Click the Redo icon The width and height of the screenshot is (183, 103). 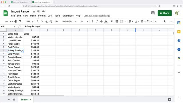click(11, 21)
